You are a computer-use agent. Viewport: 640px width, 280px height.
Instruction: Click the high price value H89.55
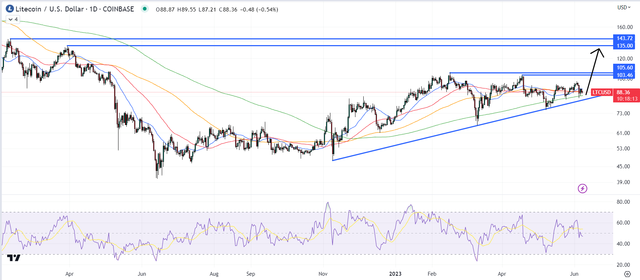pos(186,9)
